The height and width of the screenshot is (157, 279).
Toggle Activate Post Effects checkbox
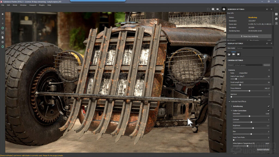(x=229, y=101)
